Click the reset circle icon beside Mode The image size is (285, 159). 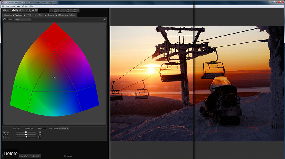click(x=4, y=19)
